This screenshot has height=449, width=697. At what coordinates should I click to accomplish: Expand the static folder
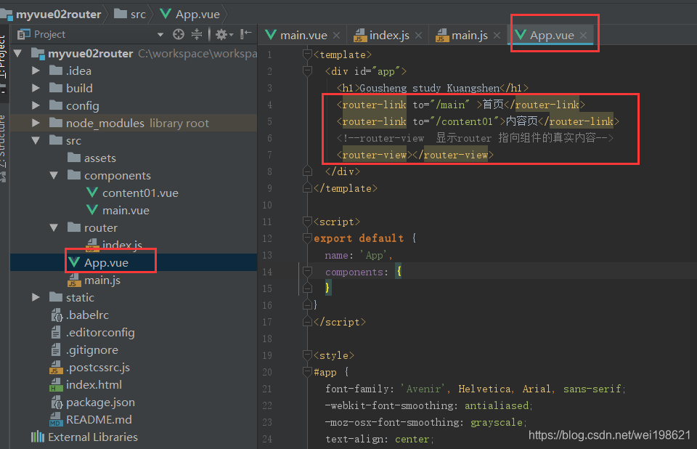(x=36, y=297)
